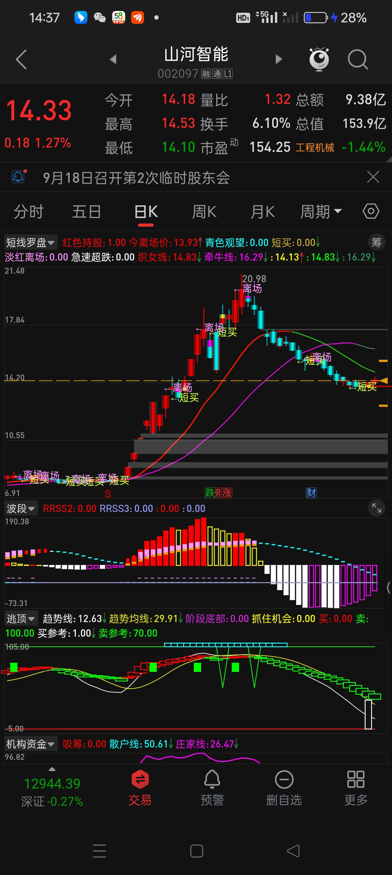Dismiss the shareholder meeting notice

click(x=373, y=177)
